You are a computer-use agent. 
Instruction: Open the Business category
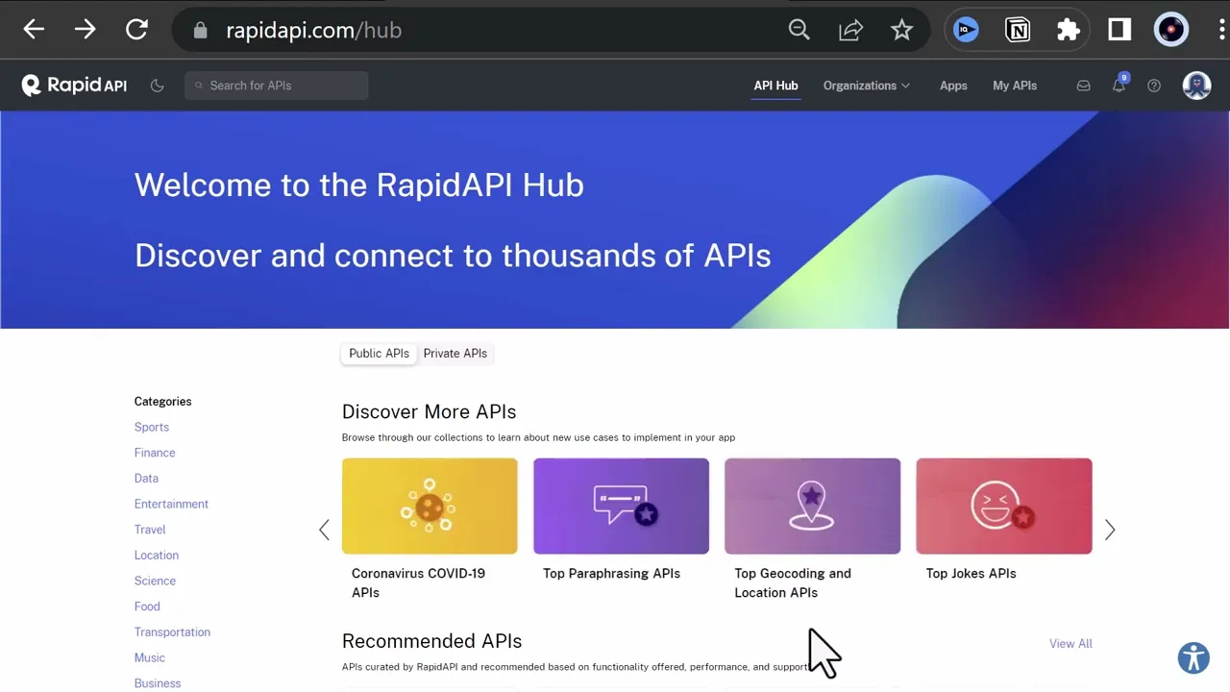tap(158, 683)
